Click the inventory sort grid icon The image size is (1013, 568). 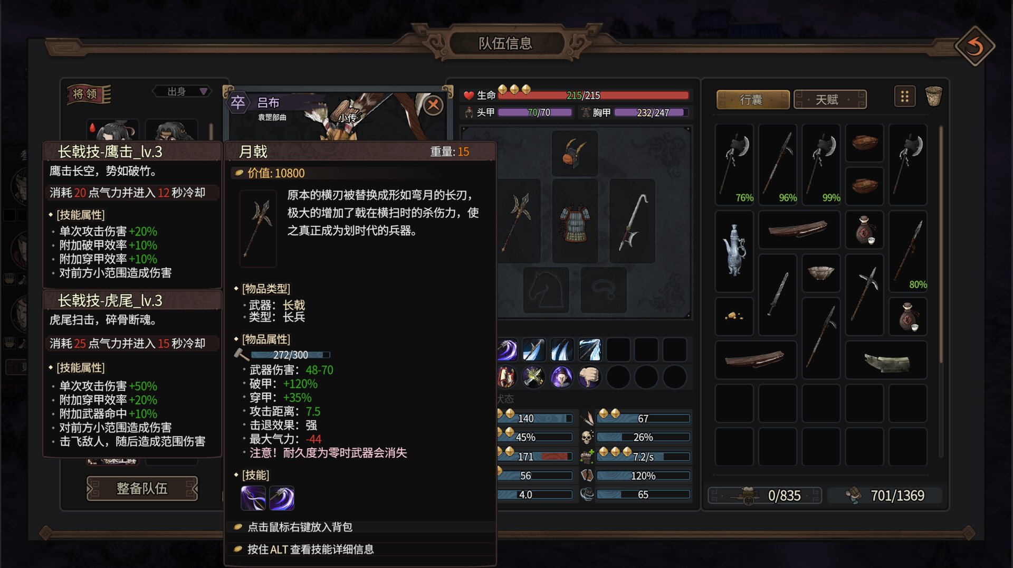905,97
